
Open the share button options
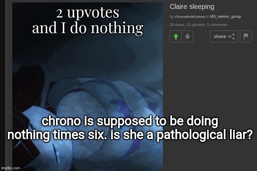pyautogui.click(x=224, y=36)
